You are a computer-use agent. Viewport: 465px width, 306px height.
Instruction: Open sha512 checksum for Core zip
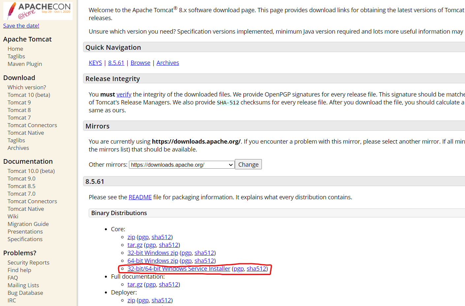pyautogui.click(x=161, y=237)
